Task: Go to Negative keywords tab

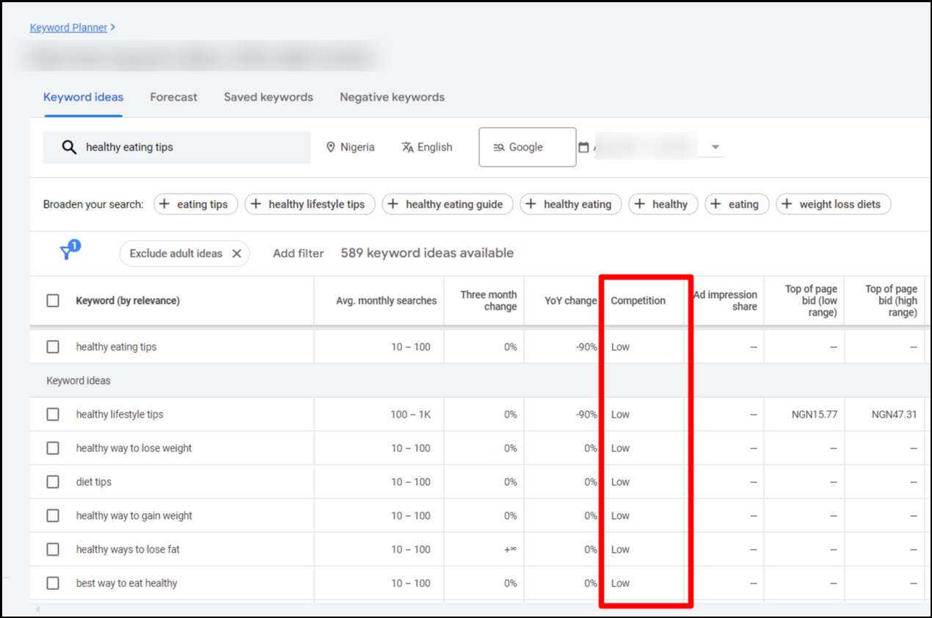Action: tap(392, 97)
